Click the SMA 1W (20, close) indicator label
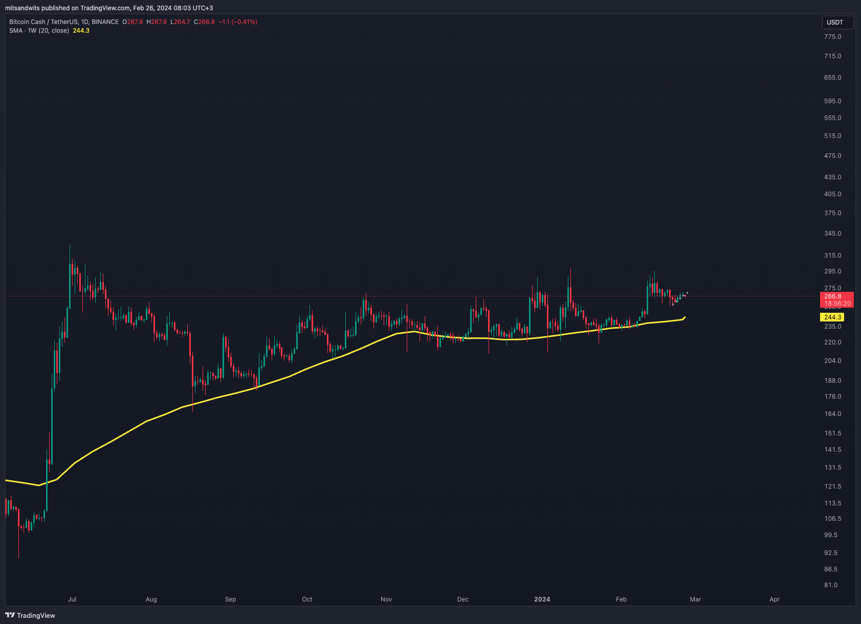 (x=39, y=31)
